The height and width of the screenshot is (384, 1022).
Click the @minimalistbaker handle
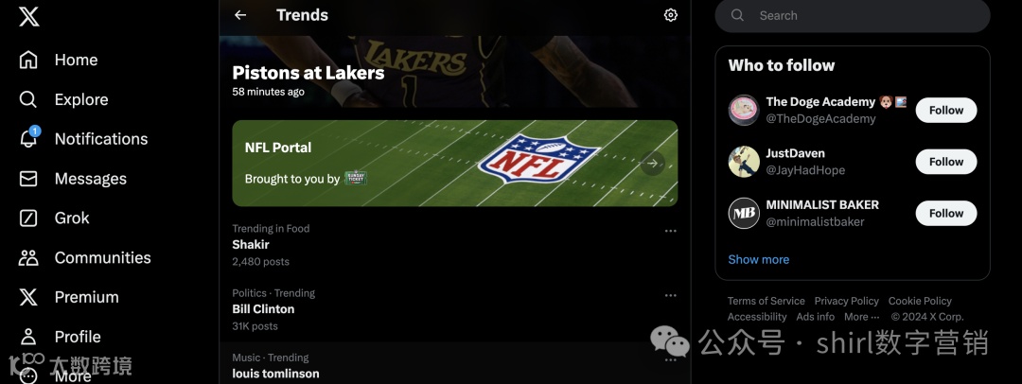tap(815, 222)
